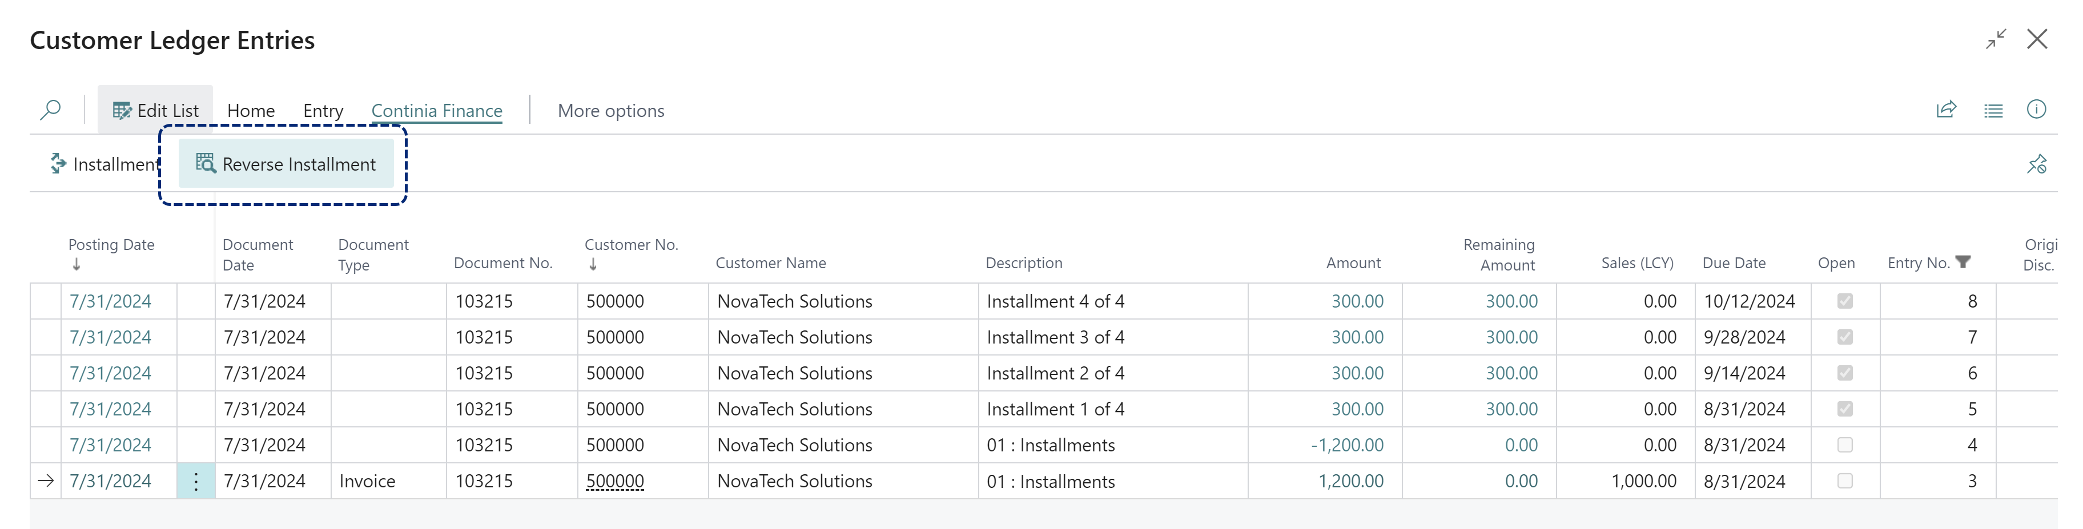The height and width of the screenshot is (529, 2083).
Task: Click Customer No. 500000 on Invoice row
Action: click(614, 480)
